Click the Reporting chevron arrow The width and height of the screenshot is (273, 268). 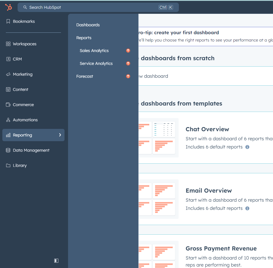60,135
